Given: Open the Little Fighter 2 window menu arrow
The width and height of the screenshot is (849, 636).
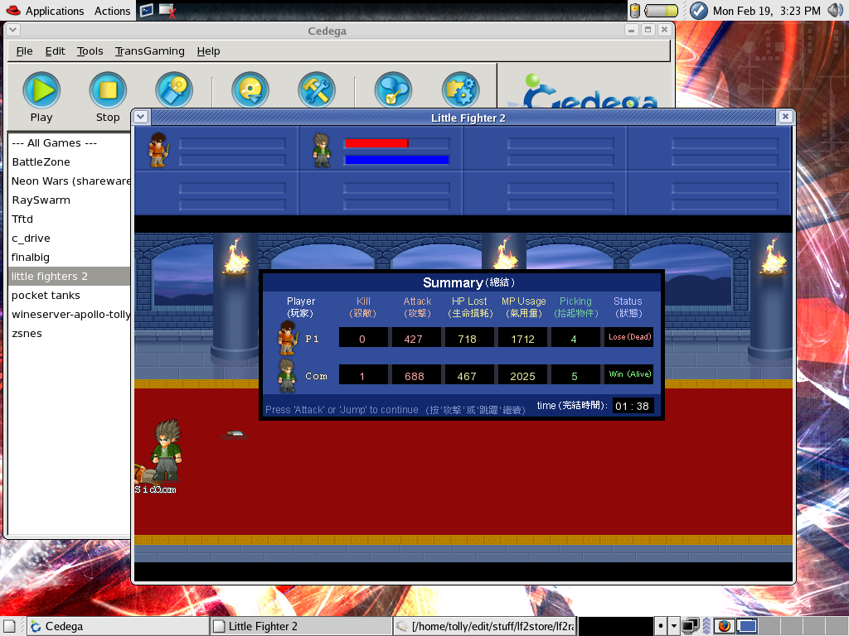Looking at the screenshot, I should [141, 117].
